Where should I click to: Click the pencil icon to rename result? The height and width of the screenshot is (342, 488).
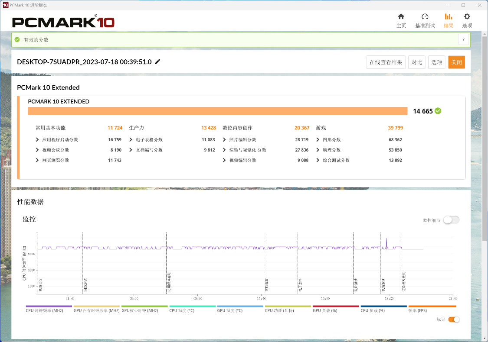[157, 61]
